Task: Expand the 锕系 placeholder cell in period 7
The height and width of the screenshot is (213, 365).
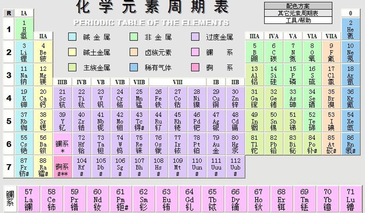Action: 62,167
